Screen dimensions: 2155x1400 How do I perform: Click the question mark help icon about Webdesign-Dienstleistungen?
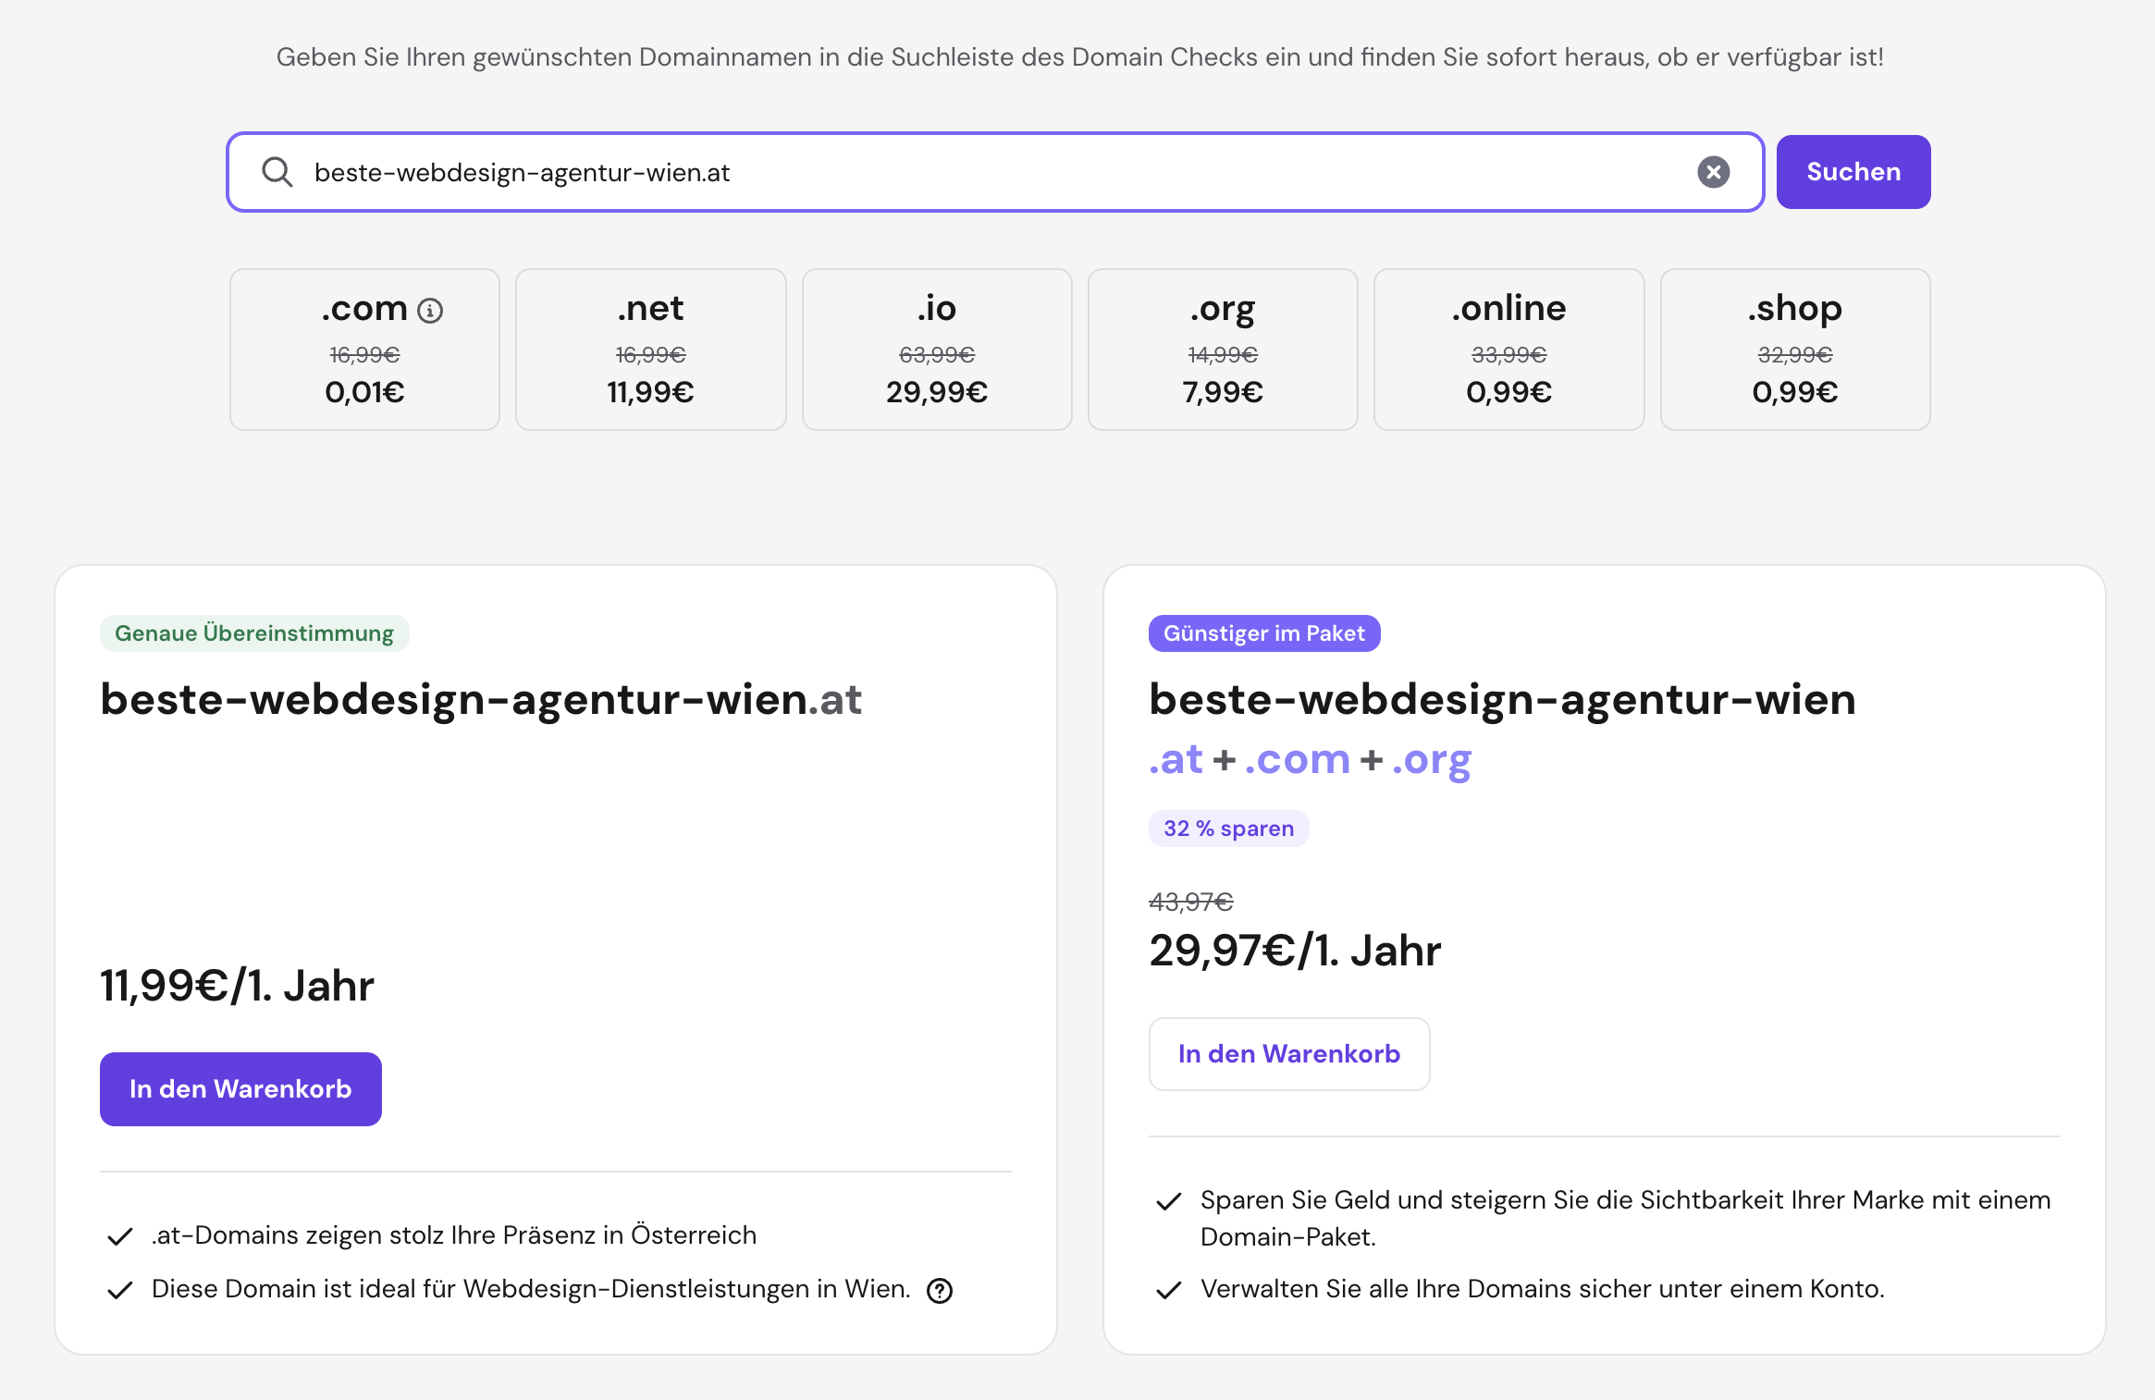pos(941,1291)
